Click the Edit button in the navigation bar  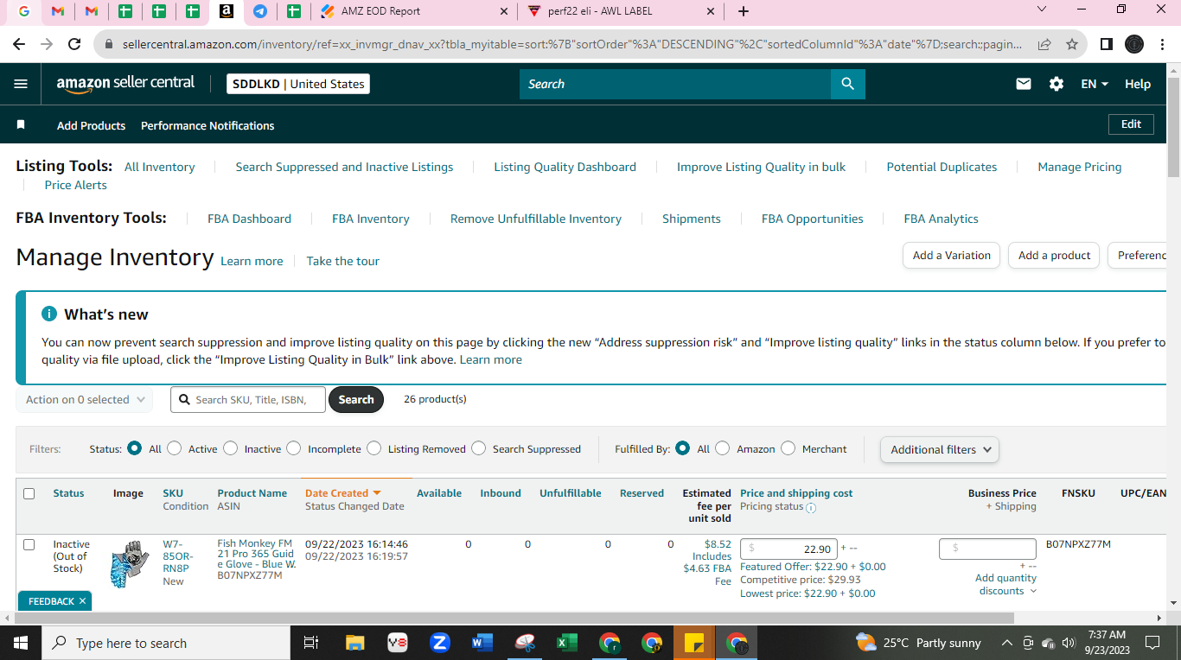[1131, 124]
